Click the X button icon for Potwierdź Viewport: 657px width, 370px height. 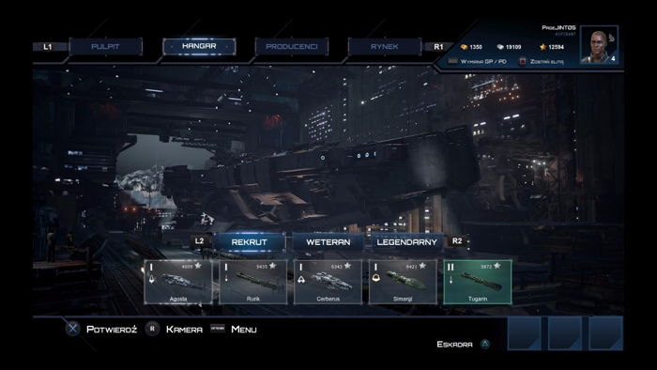tap(72, 329)
